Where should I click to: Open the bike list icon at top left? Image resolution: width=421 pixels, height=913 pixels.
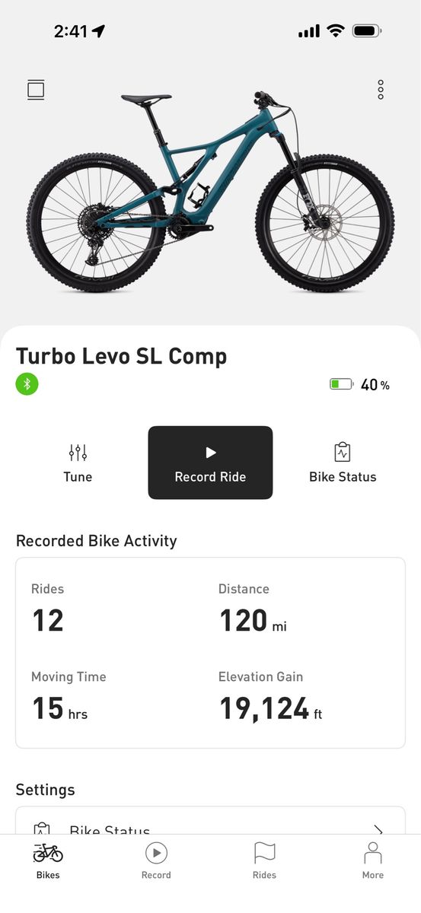coord(36,90)
